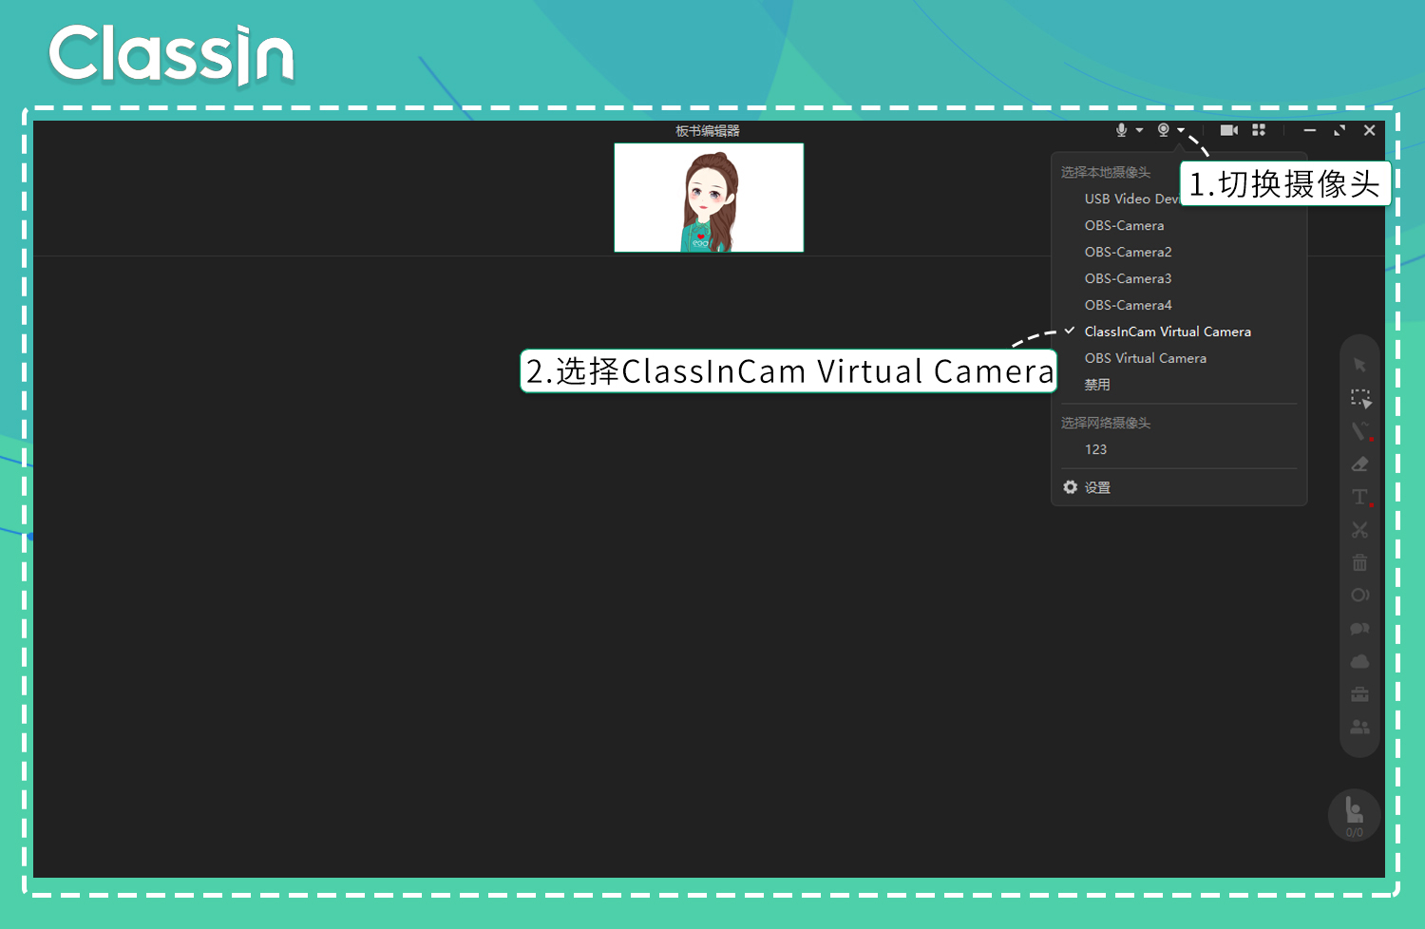Screen dimensions: 1425x929
Task: Select the text T tool
Action: [x=1360, y=497]
